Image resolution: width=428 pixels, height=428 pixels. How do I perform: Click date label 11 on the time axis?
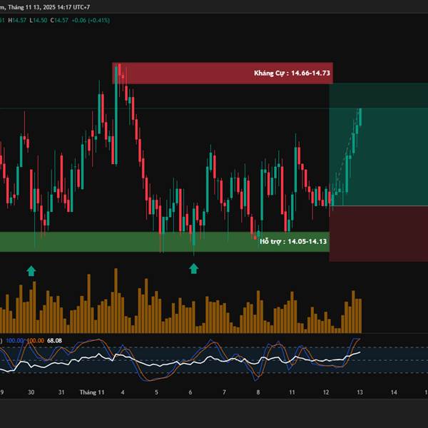[292, 392]
